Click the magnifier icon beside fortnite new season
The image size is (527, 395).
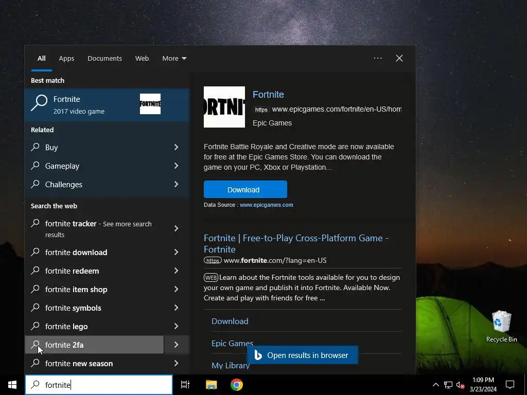click(x=36, y=363)
